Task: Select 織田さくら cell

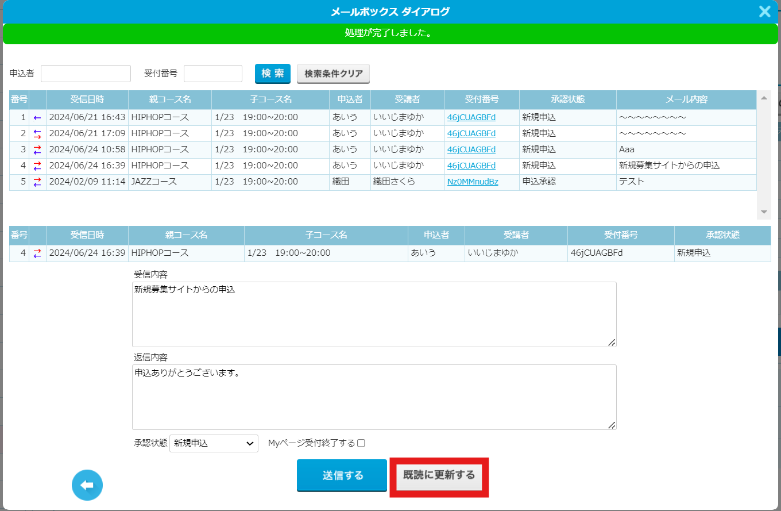Action: (x=408, y=182)
